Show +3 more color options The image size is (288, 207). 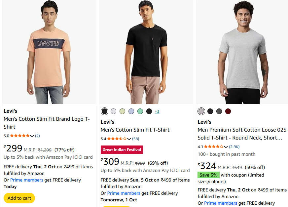[x=157, y=111]
